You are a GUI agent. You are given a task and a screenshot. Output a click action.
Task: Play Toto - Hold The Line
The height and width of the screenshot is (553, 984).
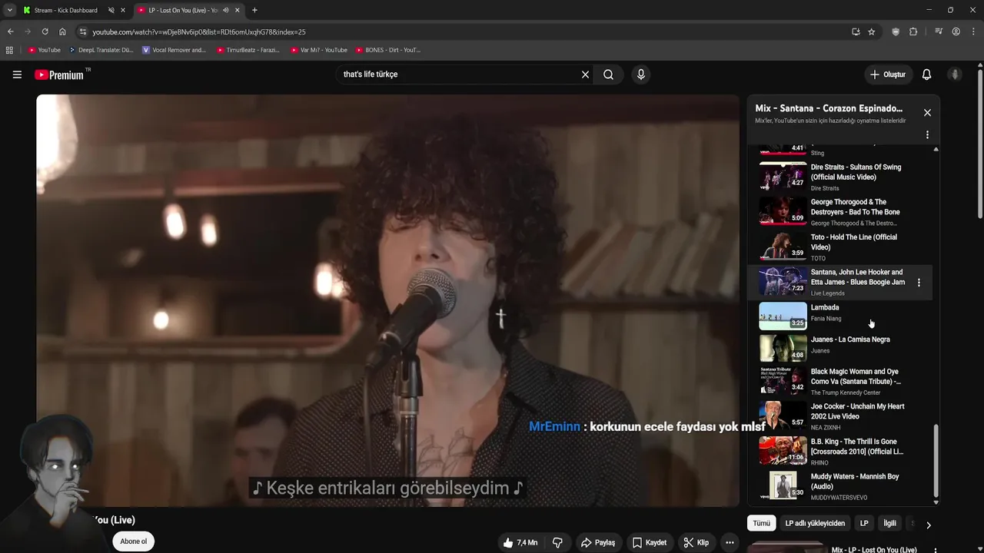click(841, 247)
